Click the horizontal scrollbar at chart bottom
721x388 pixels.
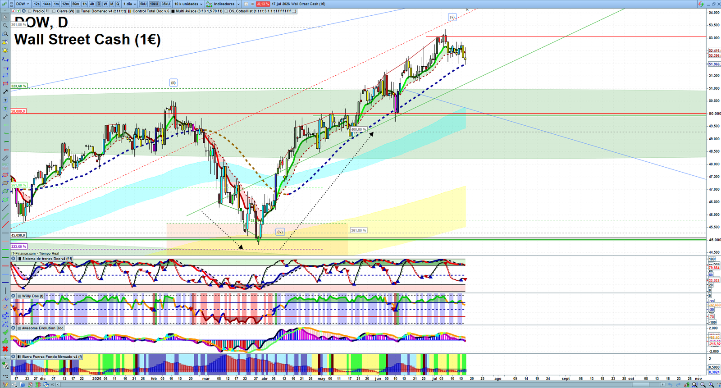[360, 384]
